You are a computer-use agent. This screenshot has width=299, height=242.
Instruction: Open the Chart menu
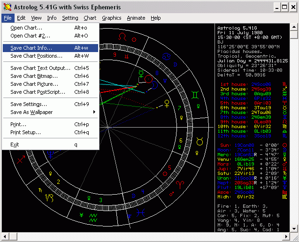click(x=90, y=18)
